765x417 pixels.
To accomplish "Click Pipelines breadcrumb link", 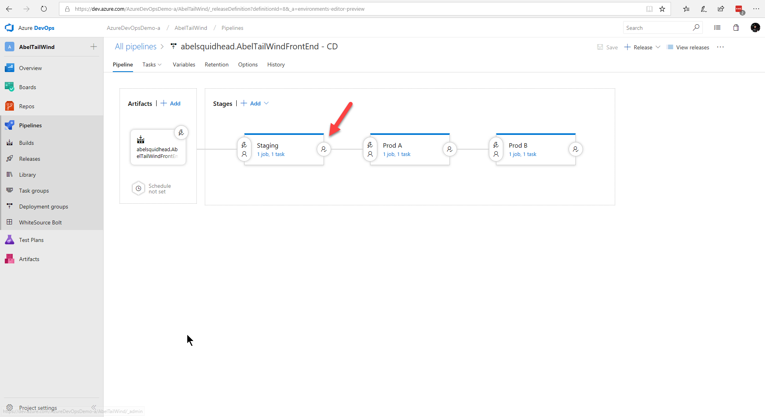I will (232, 28).
